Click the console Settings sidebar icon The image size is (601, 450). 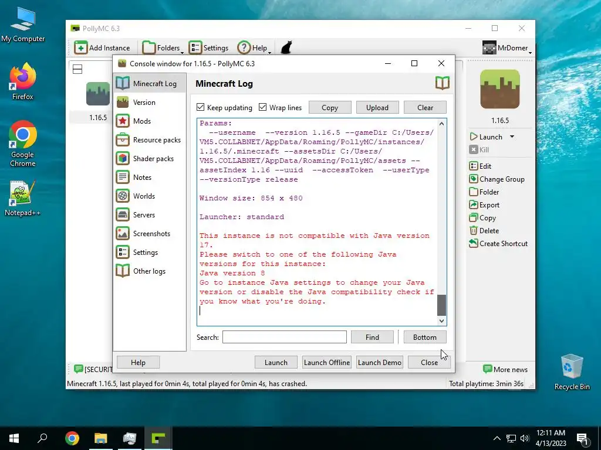click(x=123, y=252)
